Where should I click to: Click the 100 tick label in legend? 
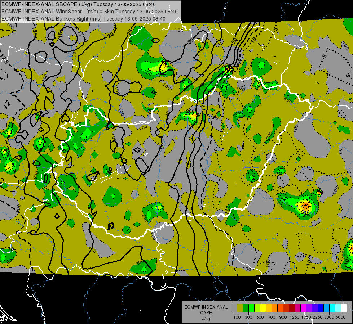click(x=237, y=317)
